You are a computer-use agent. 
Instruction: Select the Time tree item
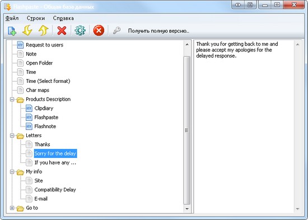point(31,72)
